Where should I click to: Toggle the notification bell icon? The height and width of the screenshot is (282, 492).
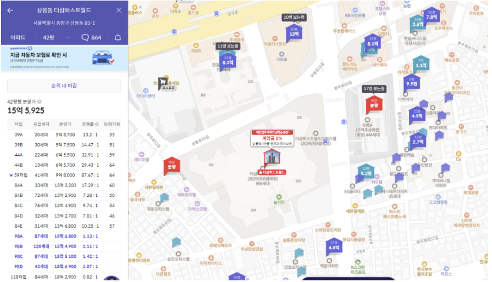[118, 38]
